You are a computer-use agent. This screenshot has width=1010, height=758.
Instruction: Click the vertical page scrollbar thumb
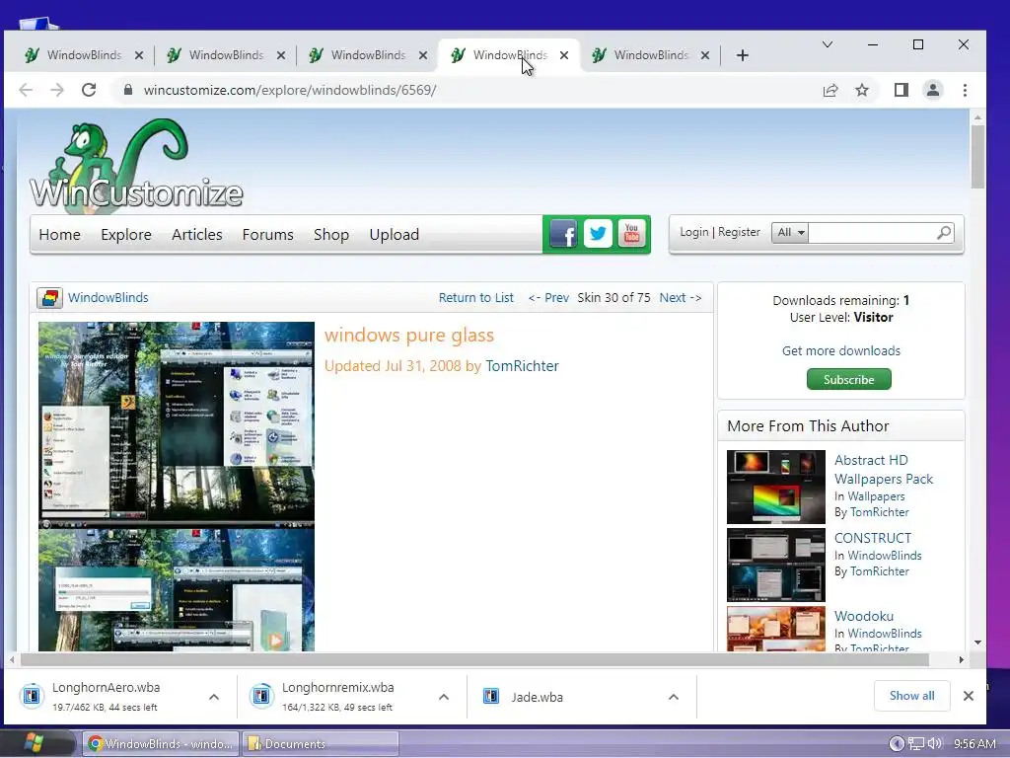click(x=977, y=157)
